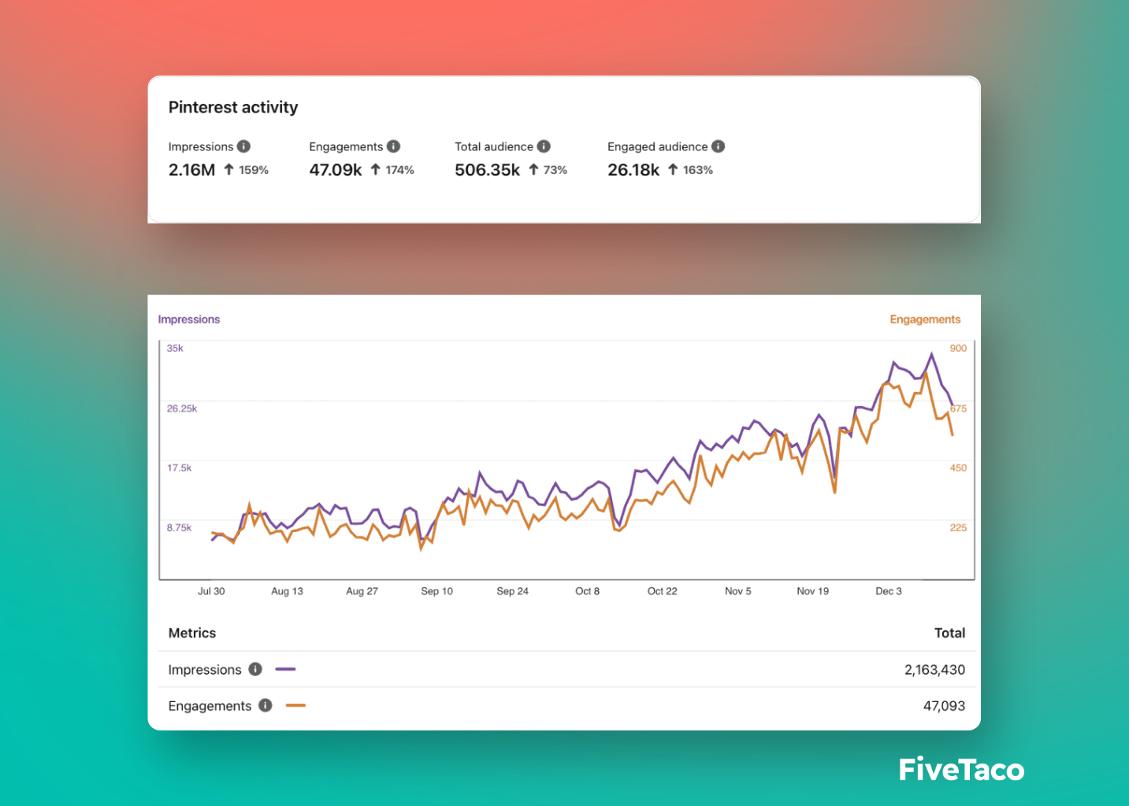The width and height of the screenshot is (1129, 806).
Task: Click info icon in Engagements metrics row
Action: (266, 705)
